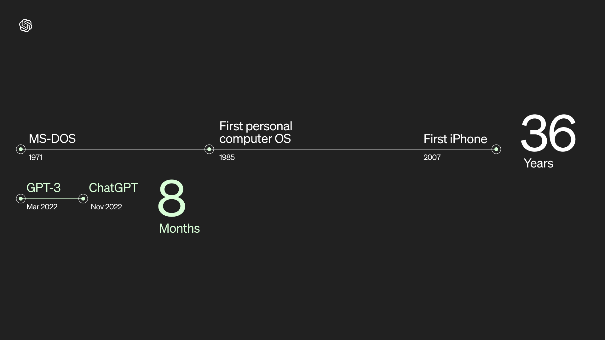Select the GPT-3 timeline dot
The height and width of the screenshot is (340, 605).
21,199
